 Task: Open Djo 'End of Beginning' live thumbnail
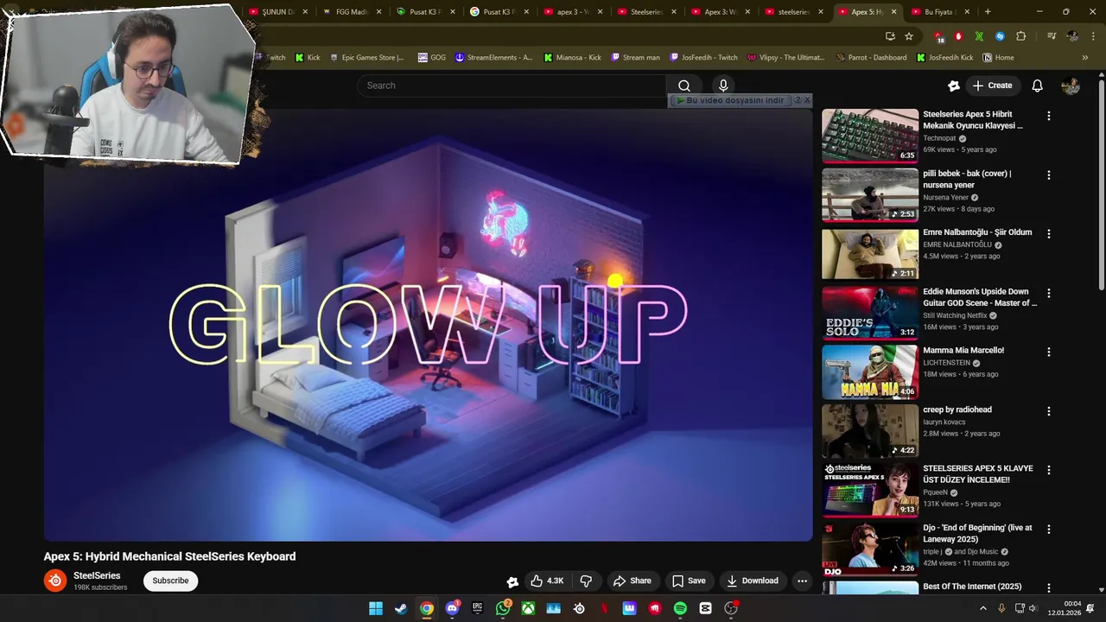(x=869, y=549)
